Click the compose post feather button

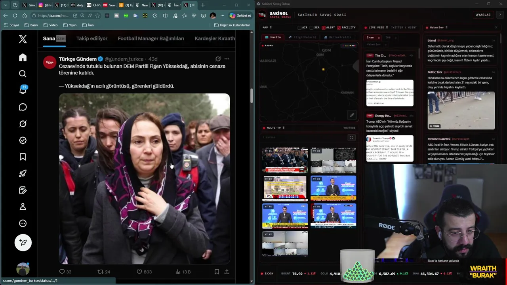pyautogui.click(x=23, y=243)
